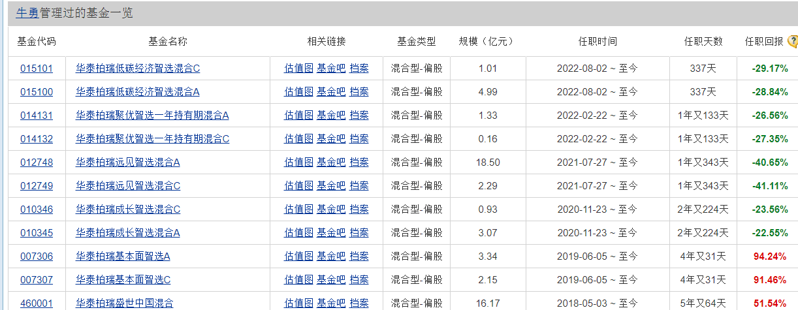798x310 pixels.
Task: Select tenure cell 5年又64天
Action: pyautogui.click(x=703, y=303)
